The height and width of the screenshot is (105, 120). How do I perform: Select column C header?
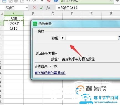53,14
